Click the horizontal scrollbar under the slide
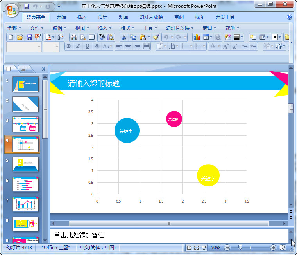Image resolution: width=297 pixels, height=255 pixels. click(169, 224)
